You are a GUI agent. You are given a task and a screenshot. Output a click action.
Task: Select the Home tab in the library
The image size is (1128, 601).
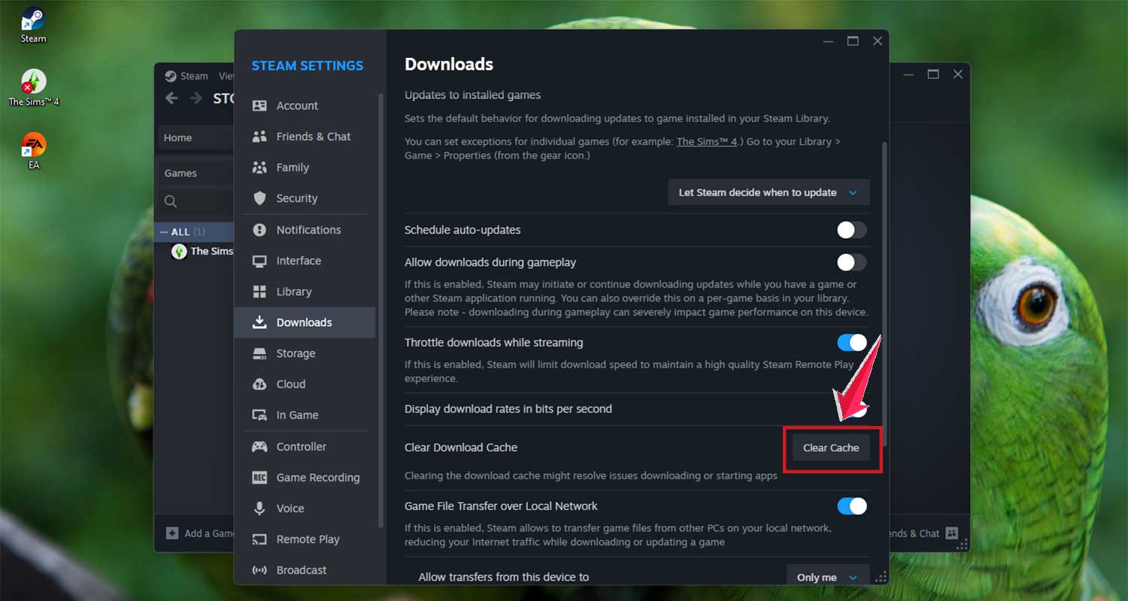click(x=177, y=137)
